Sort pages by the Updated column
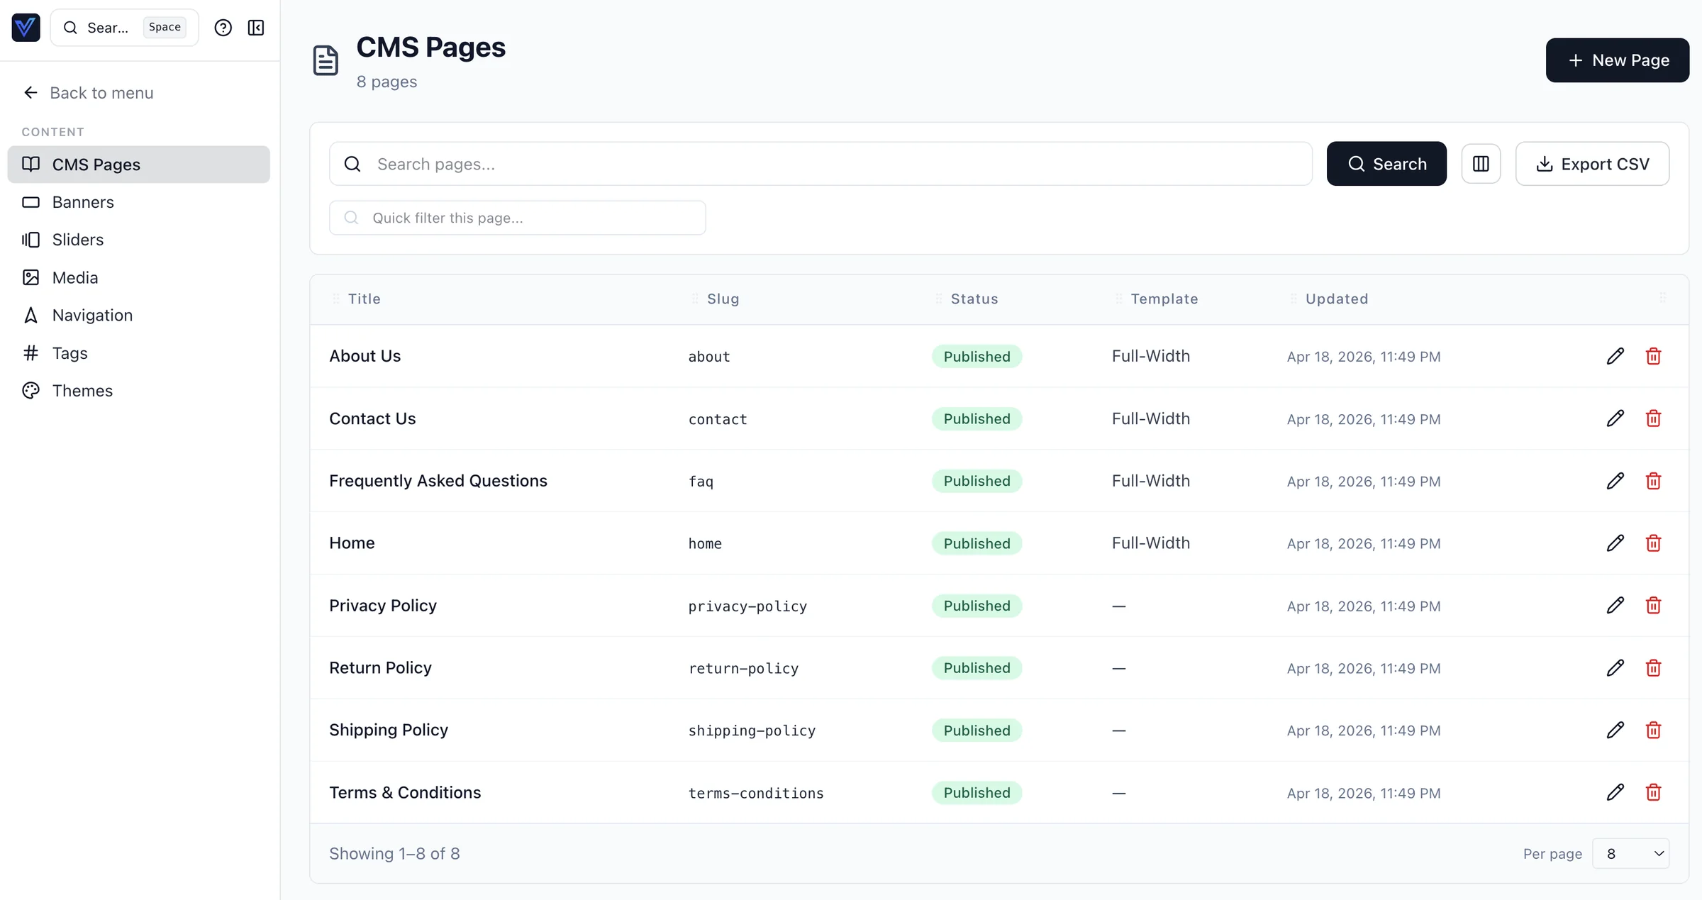The image size is (1702, 900). [x=1337, y=299]
